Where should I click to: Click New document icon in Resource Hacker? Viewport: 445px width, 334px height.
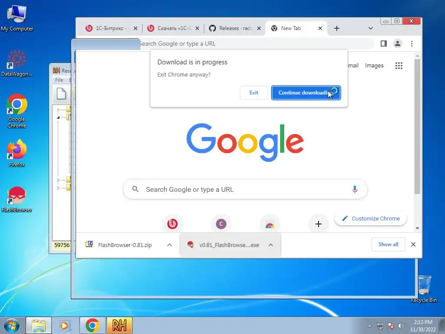point(61,94)
